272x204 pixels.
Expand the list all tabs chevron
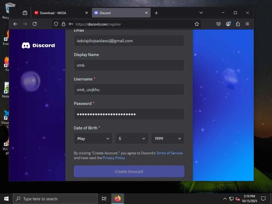coord(201,13)
